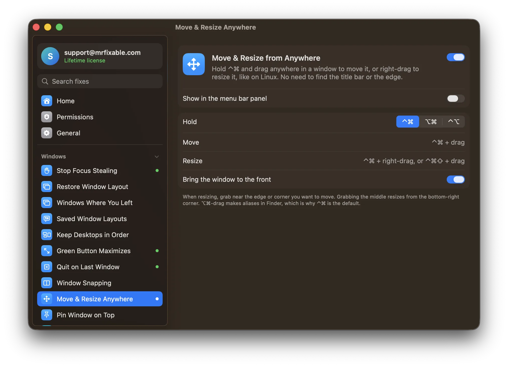Click the large Move & Resize arrows icon
The image size is (508, 367).
point(194,64)
